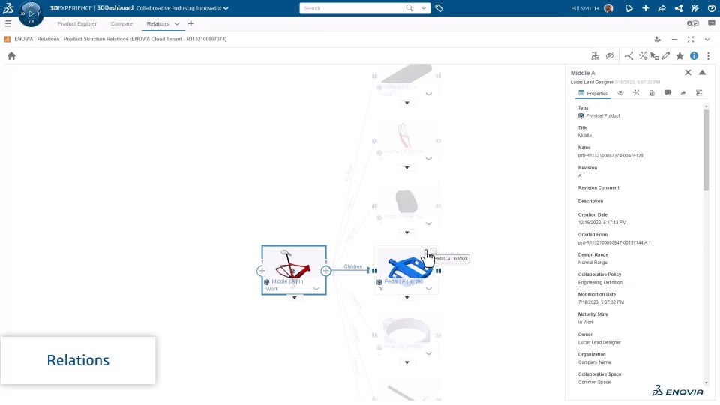This screenshot has height=405, width=720.
Task: Open the list-structure tab icon in info panel
Action: point(699,93)
